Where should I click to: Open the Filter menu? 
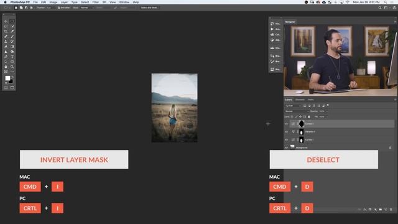(95, 2)
